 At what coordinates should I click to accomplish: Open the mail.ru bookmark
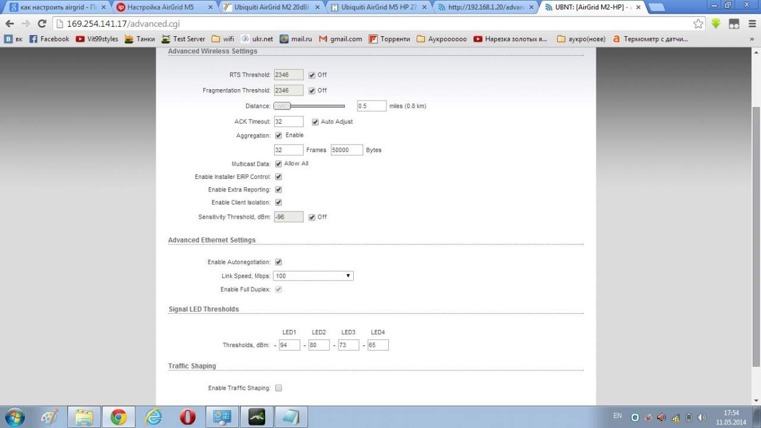click(x=296, y=39)
